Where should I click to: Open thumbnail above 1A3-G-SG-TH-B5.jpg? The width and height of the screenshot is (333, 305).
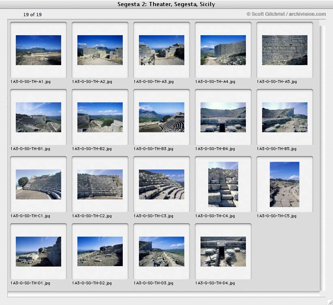coord(285,117)
